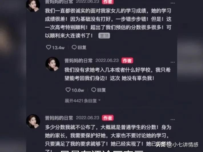This screenshot has height=152, width=203.
Task: Open 晋妈妈的日常 username on nested reply
Action: pos(79,60)
